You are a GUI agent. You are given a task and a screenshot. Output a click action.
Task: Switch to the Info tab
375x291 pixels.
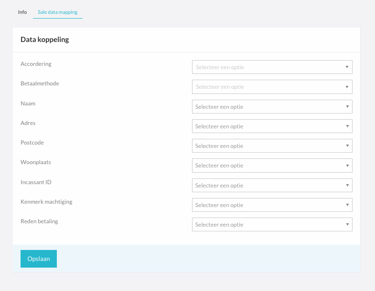coord(22,12)
